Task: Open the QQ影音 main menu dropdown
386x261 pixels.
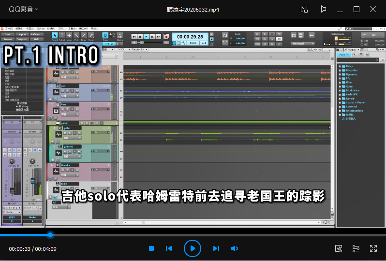Action: tap(24, 9)
